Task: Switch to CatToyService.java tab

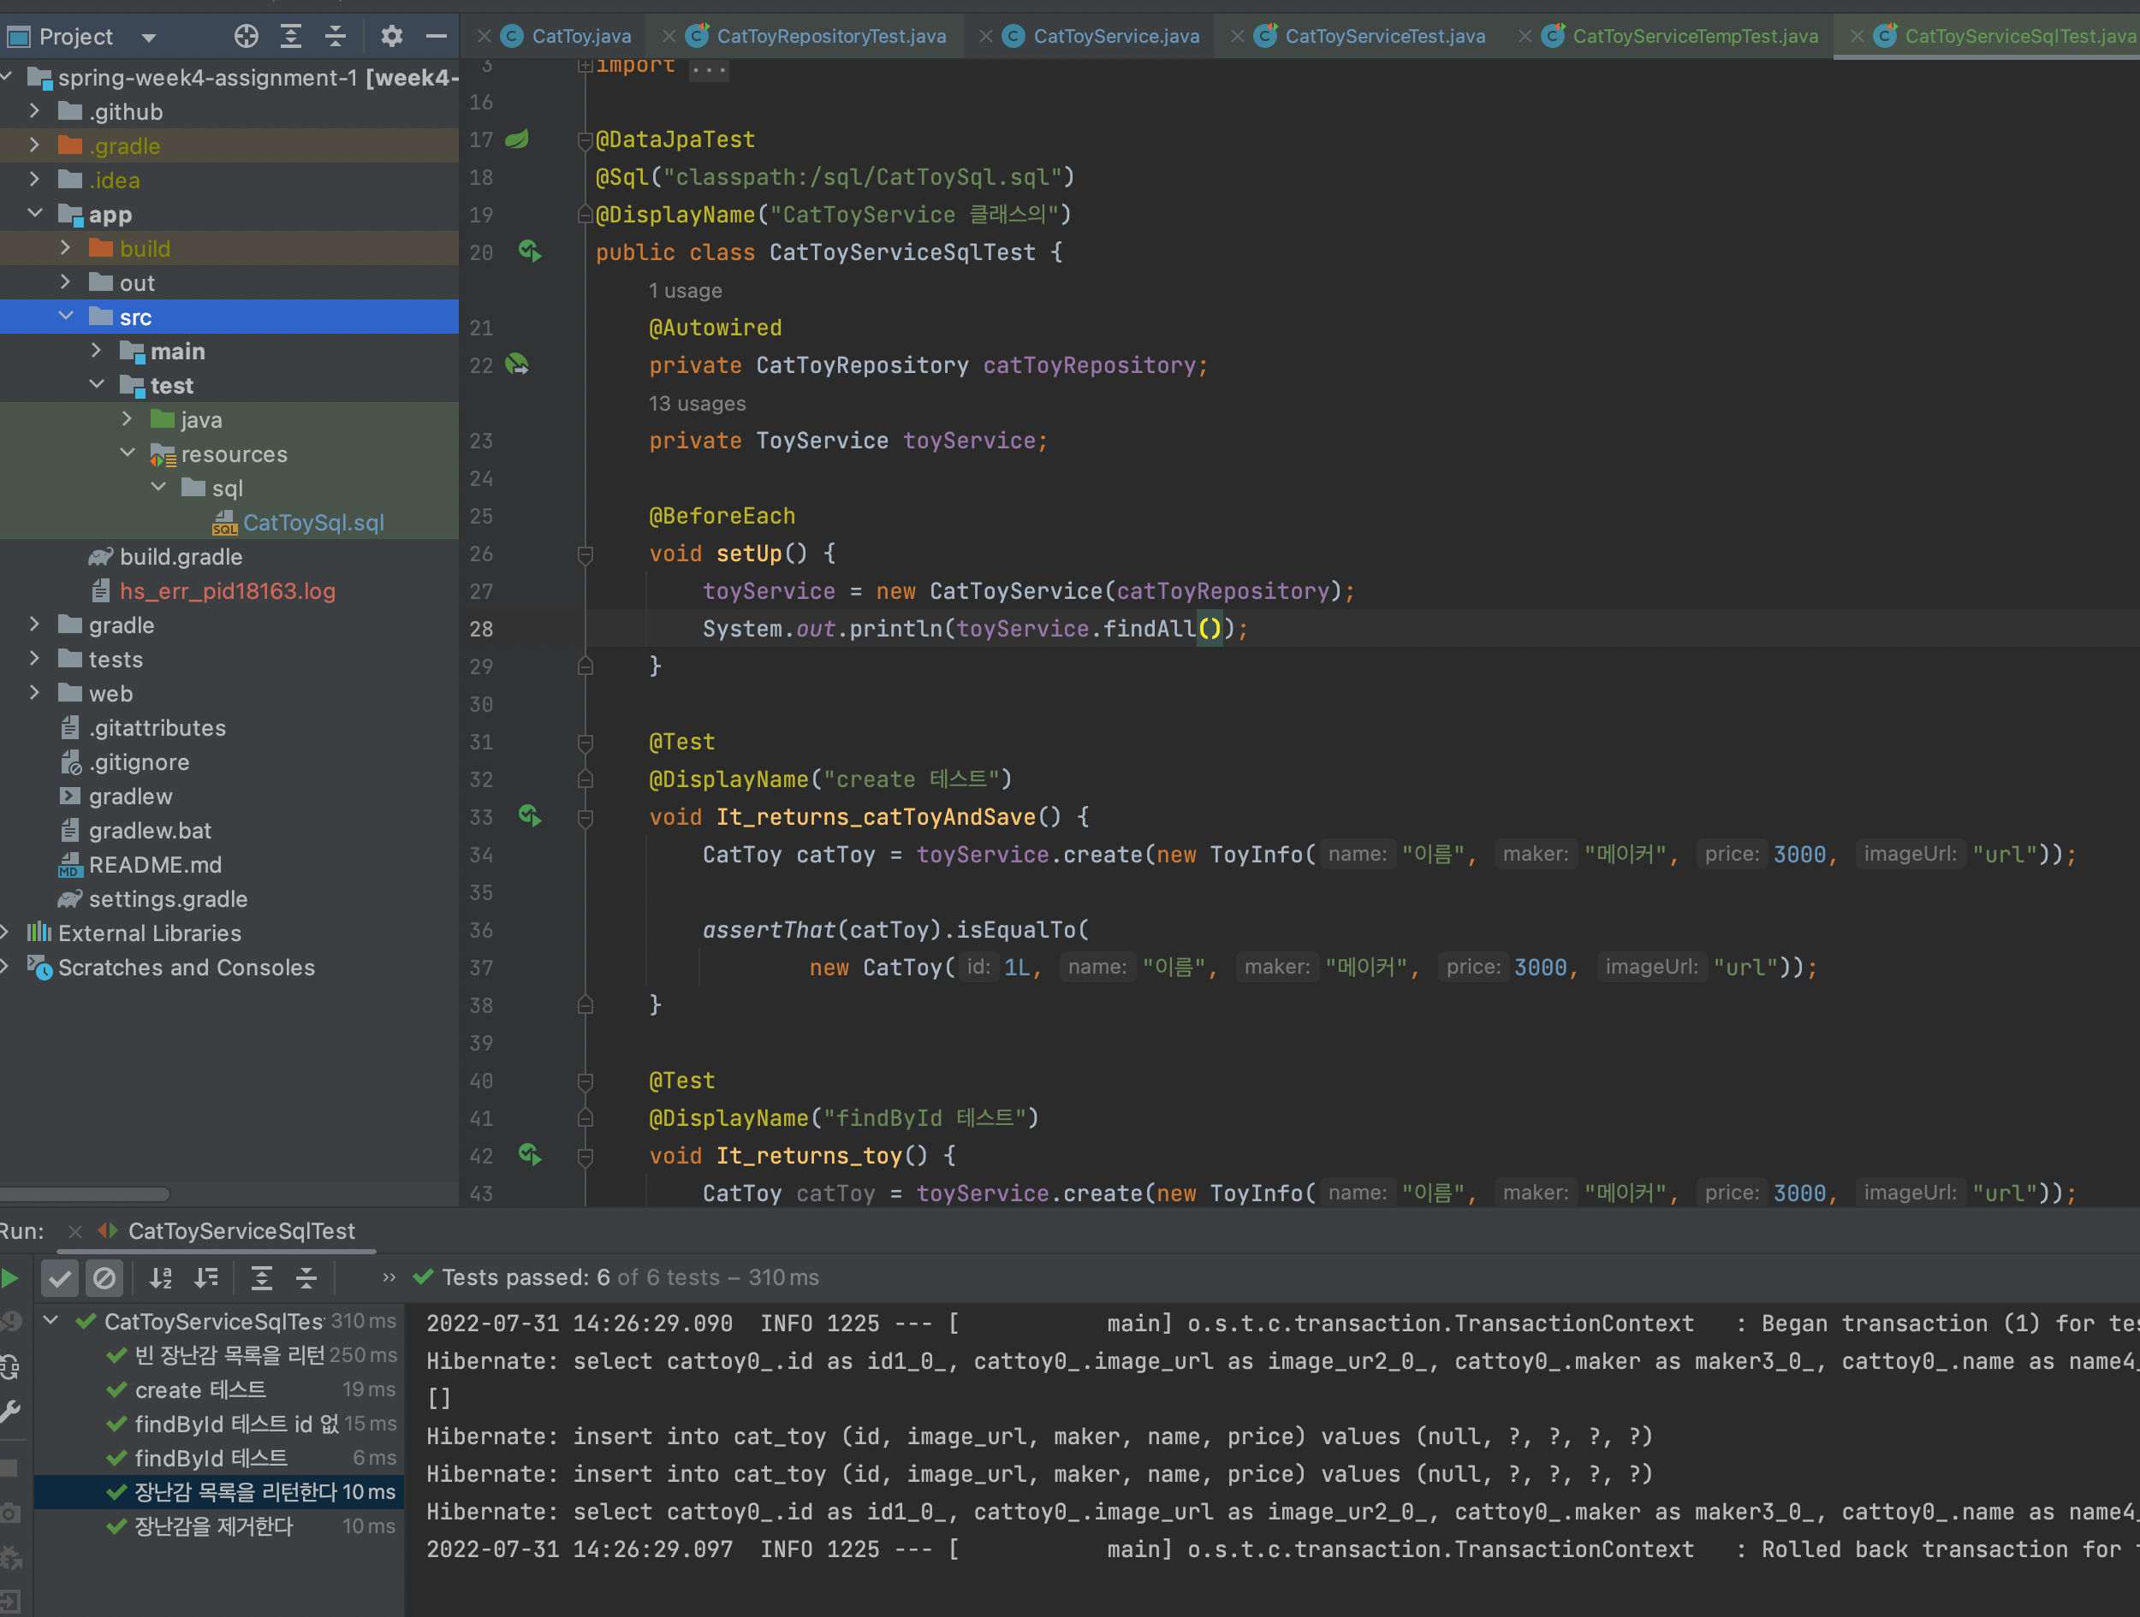Action: [1115, 37]
